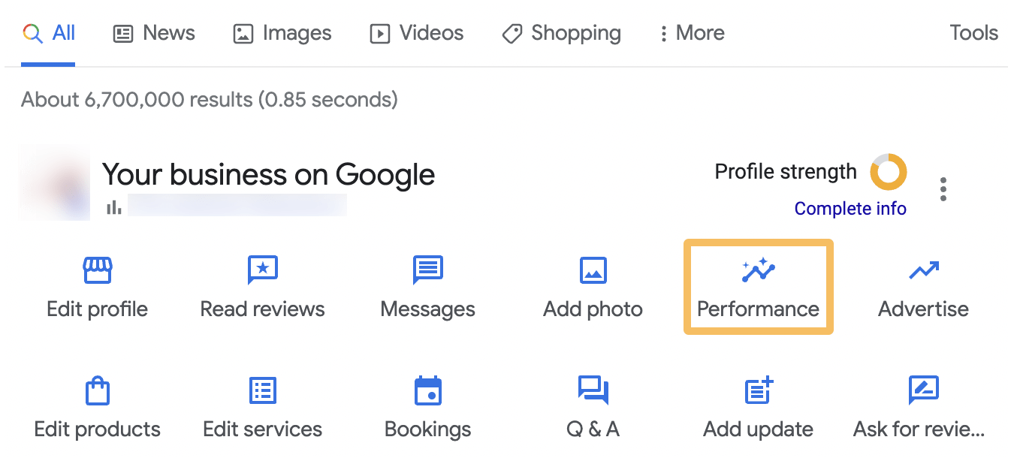Click the Q & A chat bubbles icon
Image resolution: width=1011 pixels, height=461 pixels.
[x=593, y=390]
